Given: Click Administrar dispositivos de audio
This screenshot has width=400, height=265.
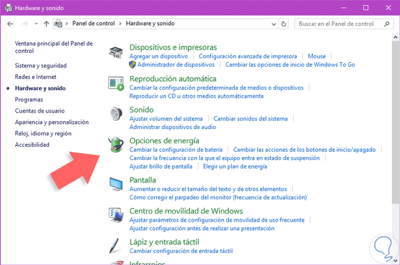Looking at the screenshot, I should click(x=173, y=127).
